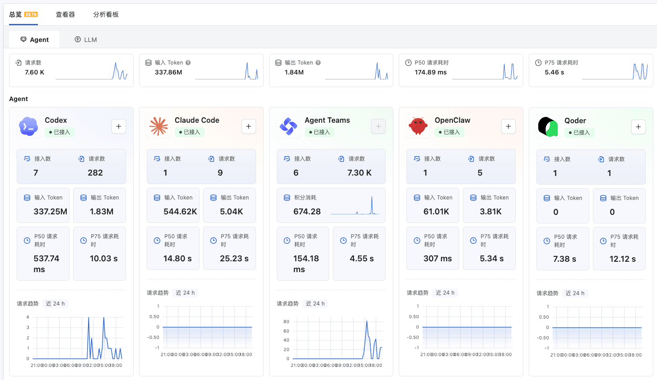This screenshot has height=380, width=657.
Task: Click the P75 clock icon in Qoder card
Action: (x=603, y=241)
